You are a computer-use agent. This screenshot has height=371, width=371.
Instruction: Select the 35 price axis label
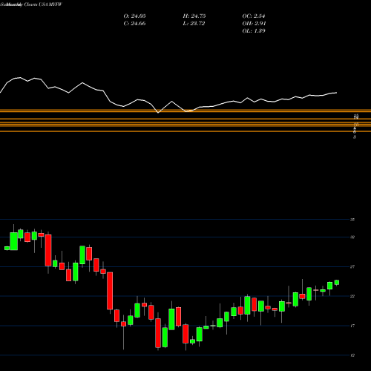352,220
